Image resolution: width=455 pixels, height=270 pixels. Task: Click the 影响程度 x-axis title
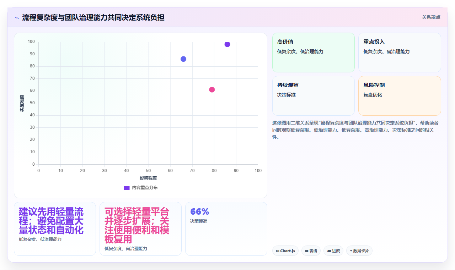click(x=148, y=178)
